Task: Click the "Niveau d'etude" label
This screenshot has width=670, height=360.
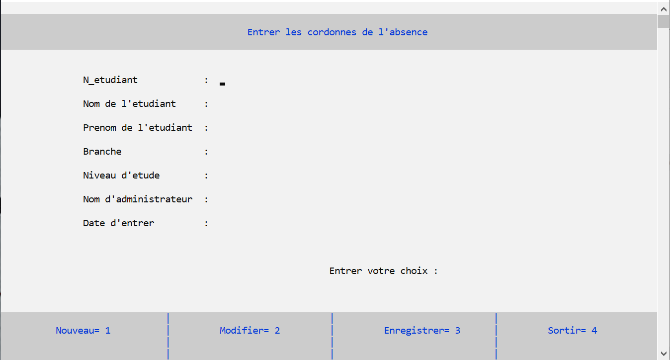Action: 121,176
